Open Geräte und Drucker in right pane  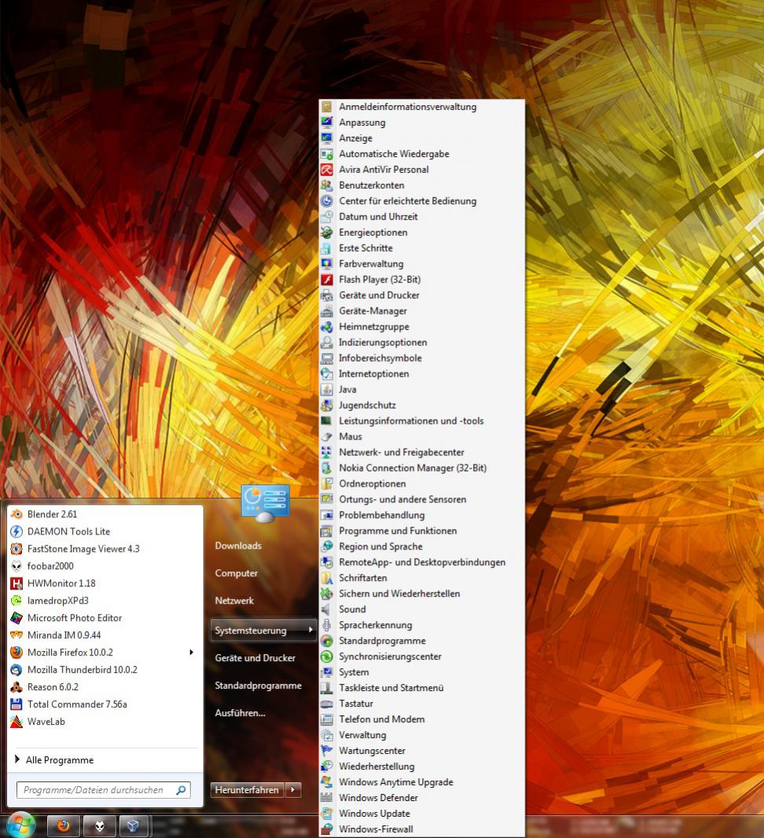tap(255, 658)
